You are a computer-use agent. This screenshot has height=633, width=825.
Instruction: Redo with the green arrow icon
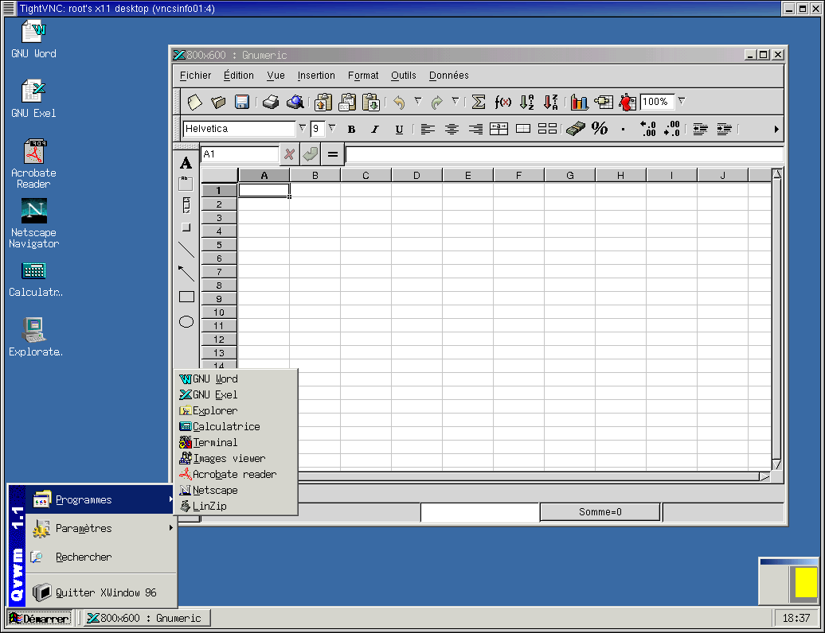tap(436, 102)
